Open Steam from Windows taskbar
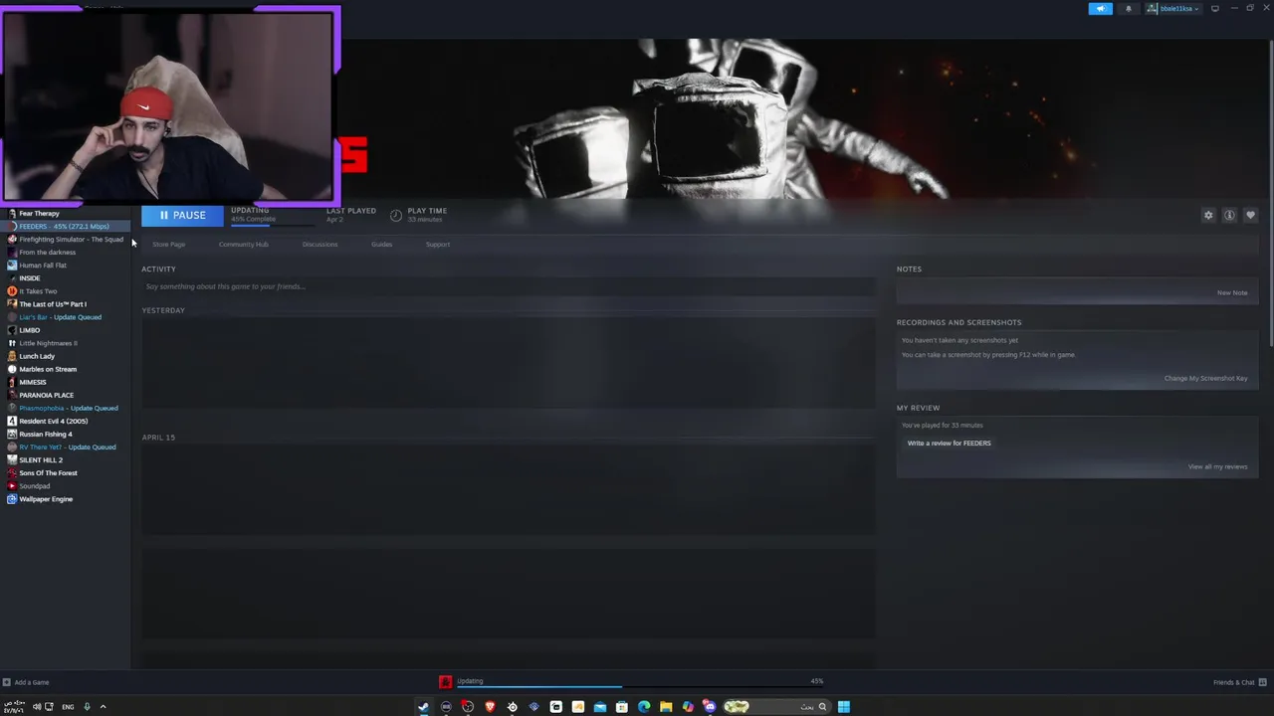Image resolution: width=1274 pixels, height=716 pixels. click(x=423, y=706)
